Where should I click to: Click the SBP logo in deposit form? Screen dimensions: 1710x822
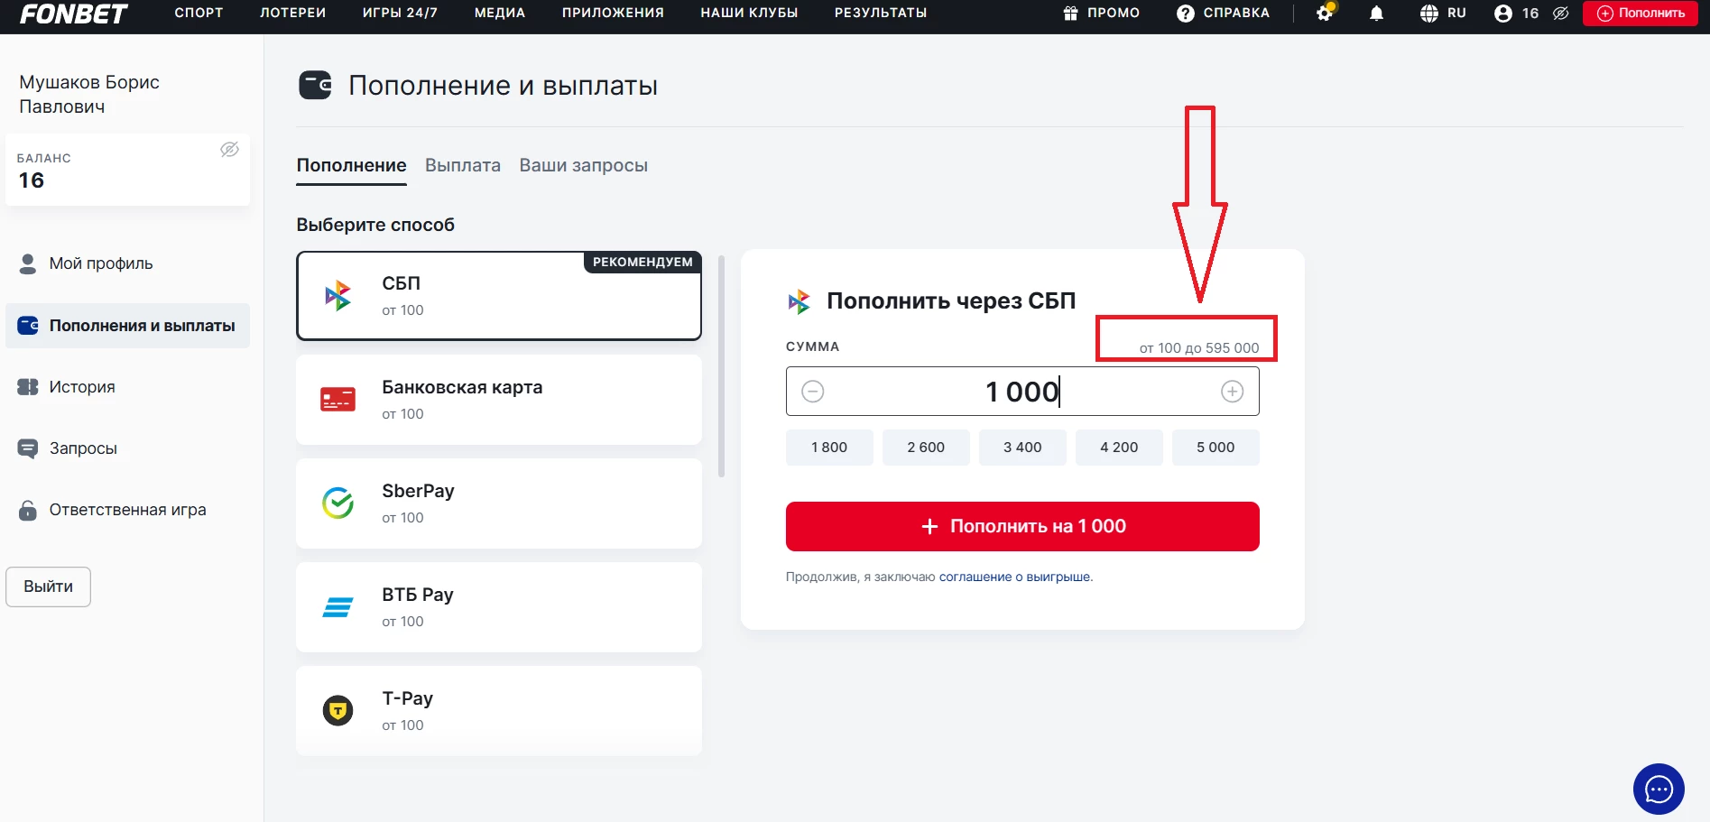[x=799, y=301]
